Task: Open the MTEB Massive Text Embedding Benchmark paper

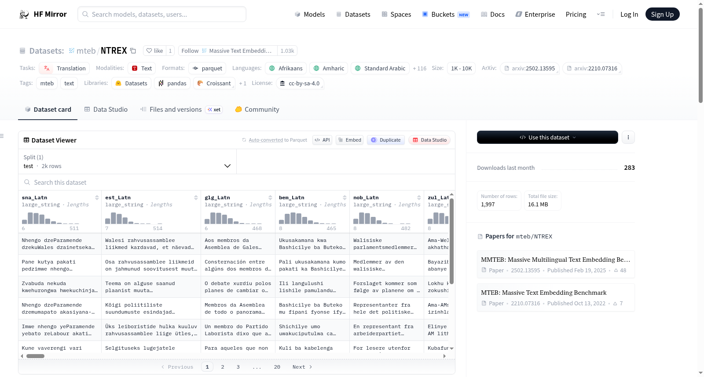Action: click(556, 297)
